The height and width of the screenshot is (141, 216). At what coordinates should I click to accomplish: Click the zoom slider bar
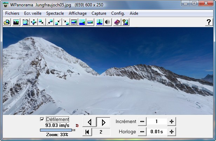pyautogui.click(x=58, y=130)
